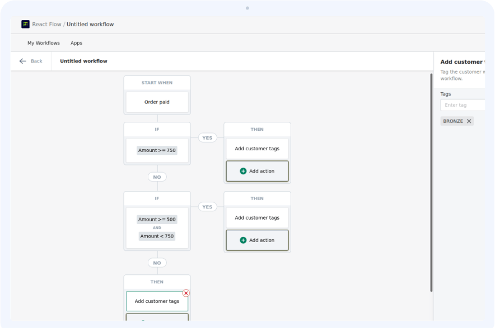Click the X inside the BRONZE chip
This screenshot has width=495, height=328.
[469, 121]
